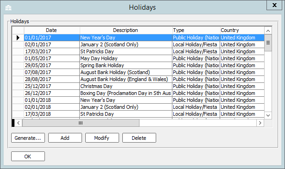The width and height of the screenshot is (285, 169).
Task: Click the Modify button
Action: pos(102,138)
